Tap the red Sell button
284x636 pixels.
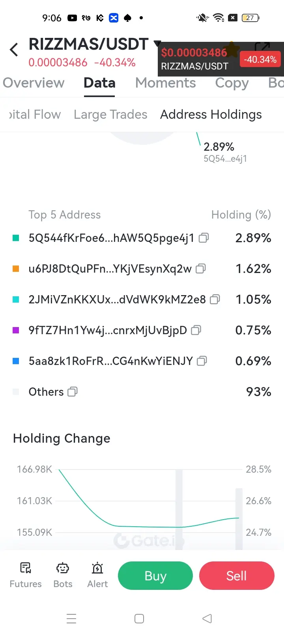pos(237,576)
